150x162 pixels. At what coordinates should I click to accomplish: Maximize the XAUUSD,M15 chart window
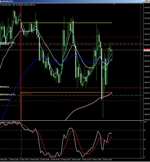click(146, 1)
